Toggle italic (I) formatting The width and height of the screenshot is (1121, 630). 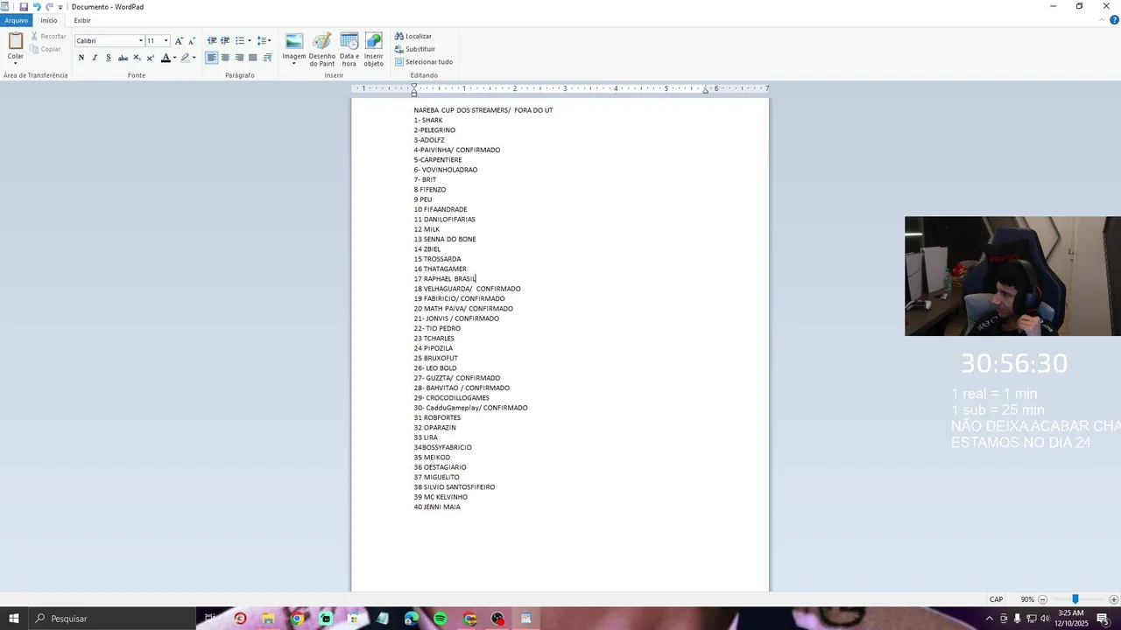tap(95, 58)
